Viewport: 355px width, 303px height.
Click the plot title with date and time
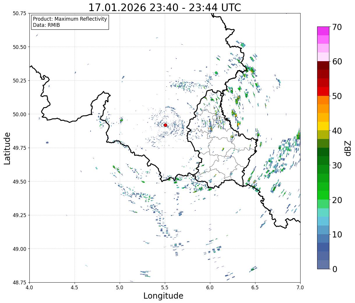point(165,8)
